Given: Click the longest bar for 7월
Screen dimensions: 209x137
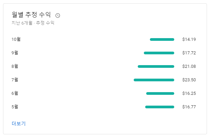Looking at the screenshot, I should click(x=154, y=80).
